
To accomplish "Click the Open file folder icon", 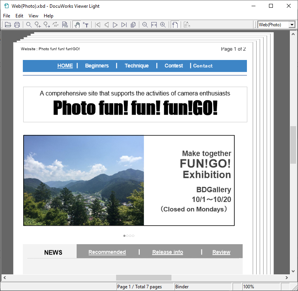I will point(8,25).
